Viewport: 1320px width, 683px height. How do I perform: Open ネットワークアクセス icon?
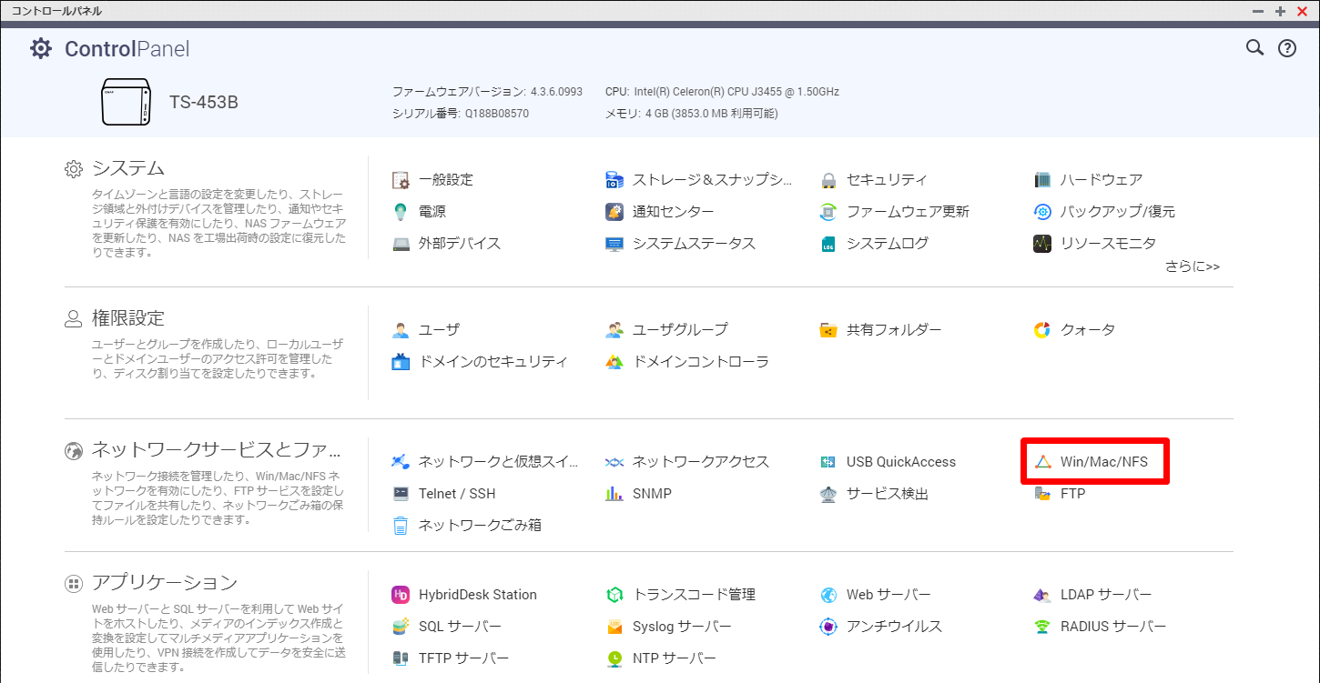(614, 462)
